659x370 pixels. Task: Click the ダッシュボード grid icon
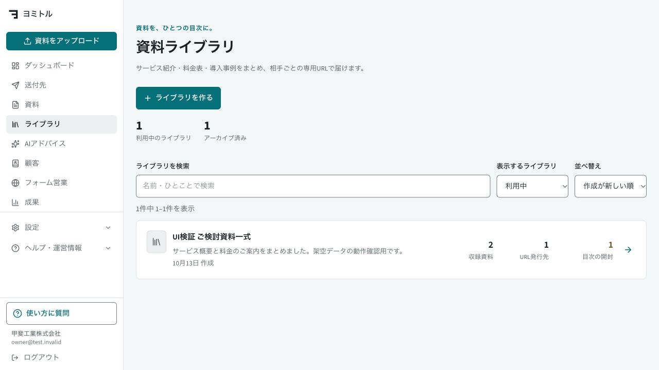click(15, 66)
